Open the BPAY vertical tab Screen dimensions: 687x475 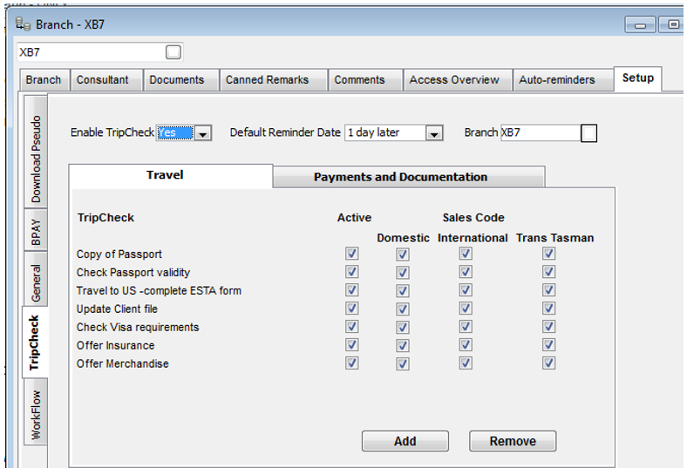tap(36, 231)
